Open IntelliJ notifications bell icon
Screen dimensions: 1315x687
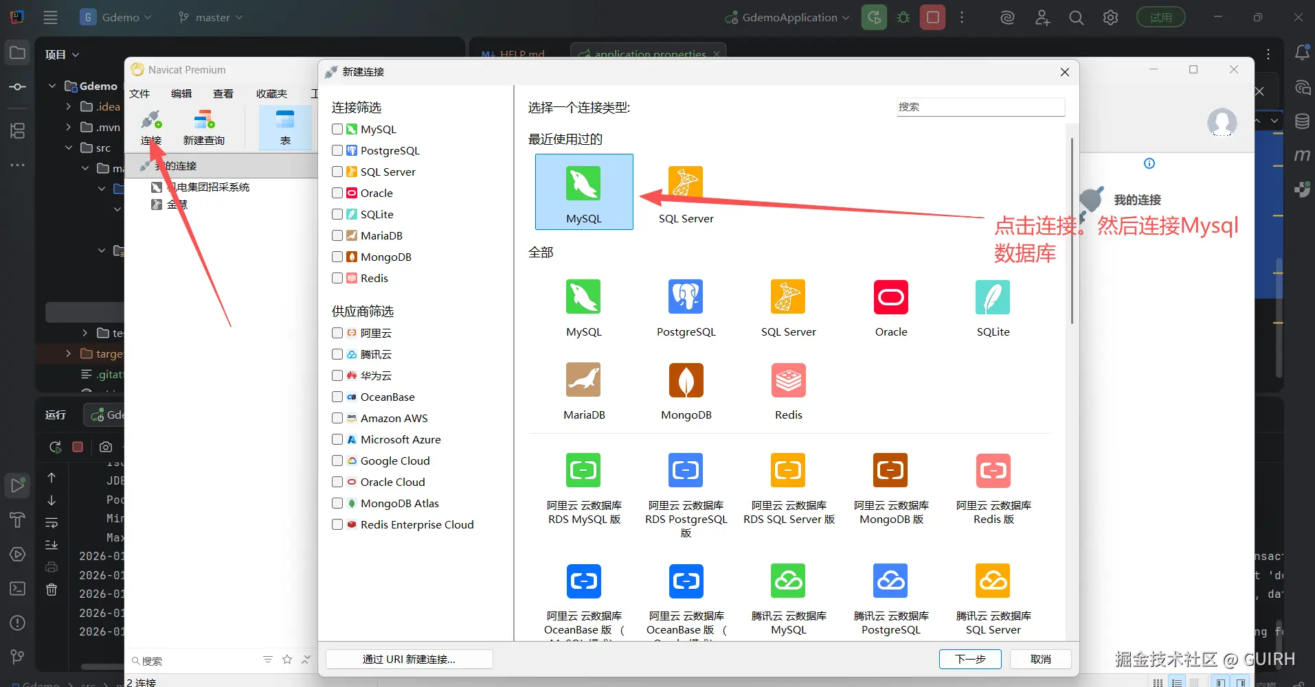(x=1302, y=53)
